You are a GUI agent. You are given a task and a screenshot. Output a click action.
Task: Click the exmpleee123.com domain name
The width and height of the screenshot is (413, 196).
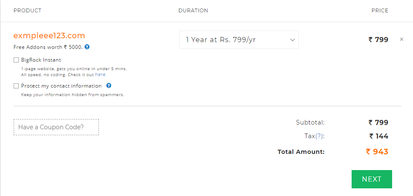(x=49, y=35)
